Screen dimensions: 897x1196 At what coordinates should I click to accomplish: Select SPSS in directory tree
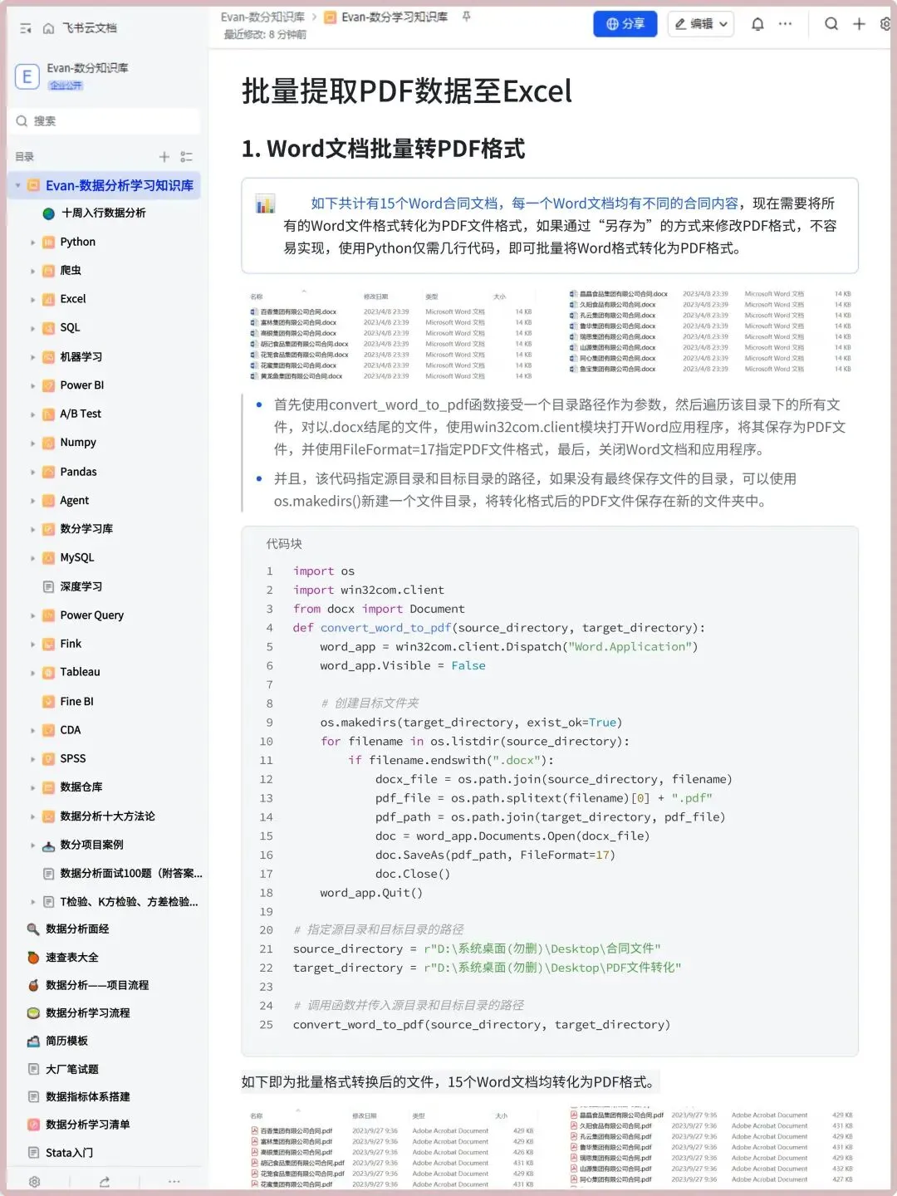[73, 759]
